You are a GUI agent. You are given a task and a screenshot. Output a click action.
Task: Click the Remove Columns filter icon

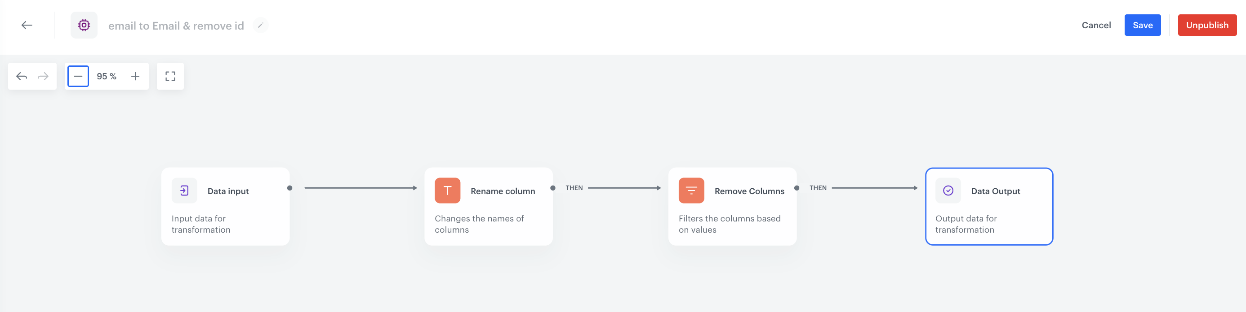[x=691, y=191]
